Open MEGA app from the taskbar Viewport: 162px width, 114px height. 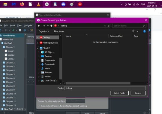(x=80, y=4)
